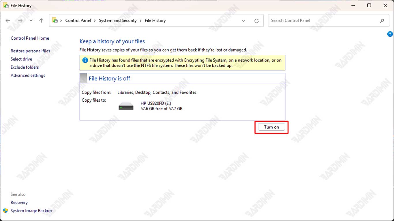Click the shield icon beside System Image Backup
This screenshot has width=394, height=221.
pos(5,211)
